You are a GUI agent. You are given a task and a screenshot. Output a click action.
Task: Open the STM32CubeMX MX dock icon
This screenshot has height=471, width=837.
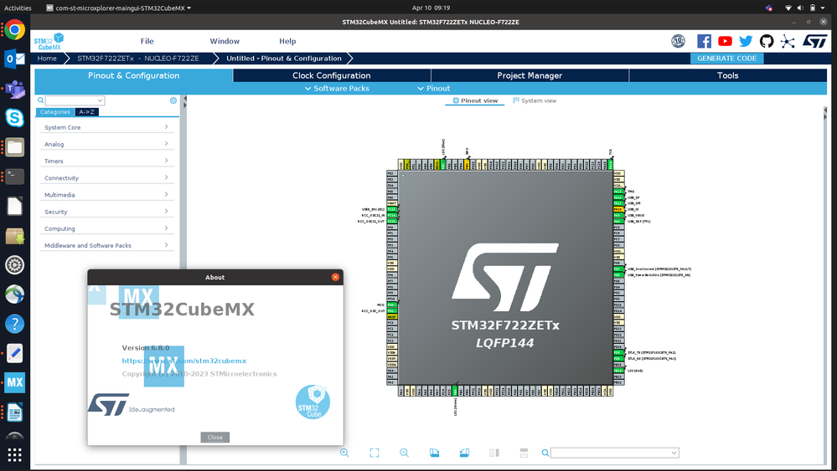tap(14, 382)
